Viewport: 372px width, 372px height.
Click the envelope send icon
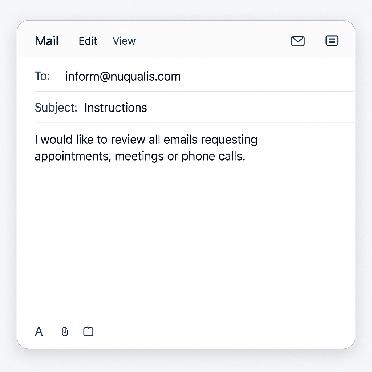[x=298, y=41]
